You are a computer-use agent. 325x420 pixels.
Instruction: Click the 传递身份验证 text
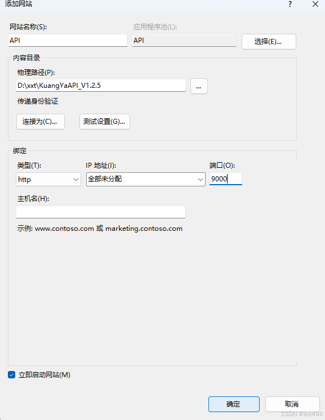38,101
